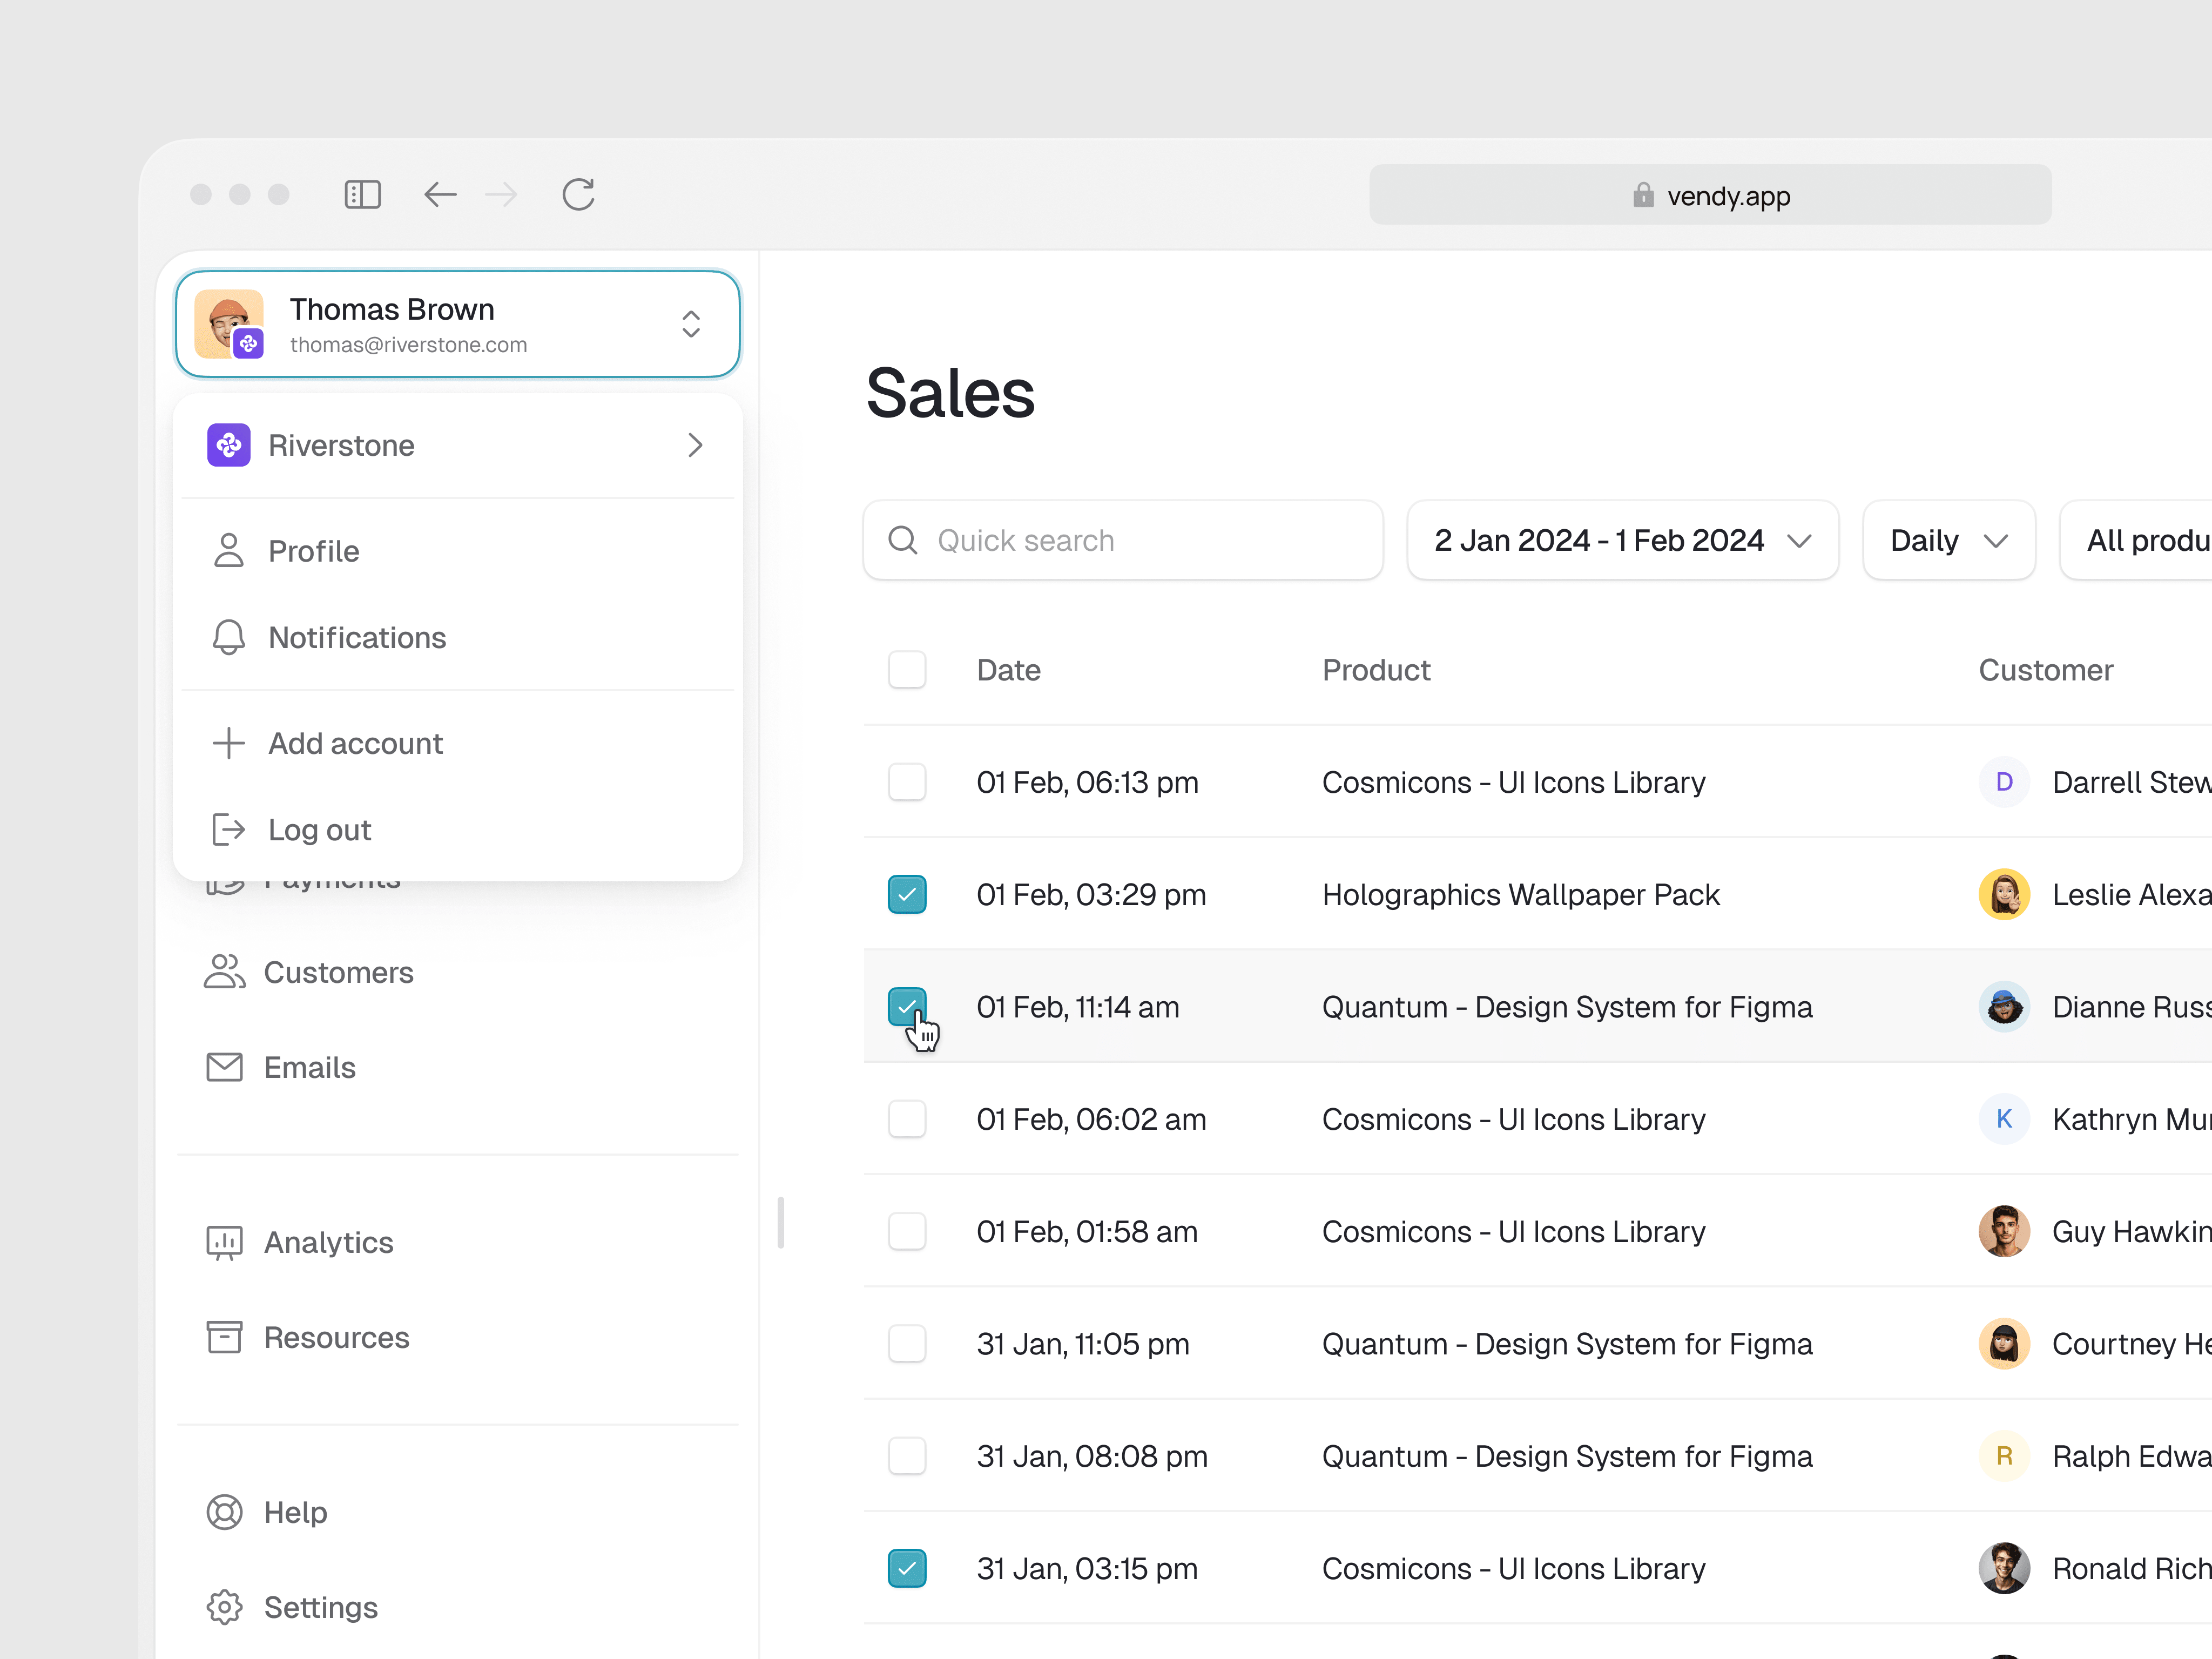Image resolution: width=2212 pixels, height=1659 pixels.
Task: Click the Log out door icon
Action: click(228, 829)
